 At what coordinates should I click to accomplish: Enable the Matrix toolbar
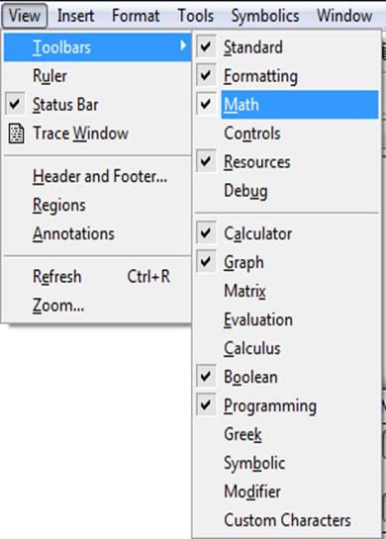(x=287, y=291)
